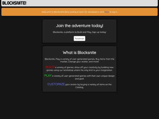The width and height of the screenshot is (159, 119).
Task: Click the blue CUSTOMIZE word
Action: [x=56, y=84]
